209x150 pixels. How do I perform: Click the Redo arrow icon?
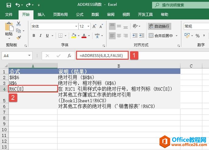coord(28,5)
